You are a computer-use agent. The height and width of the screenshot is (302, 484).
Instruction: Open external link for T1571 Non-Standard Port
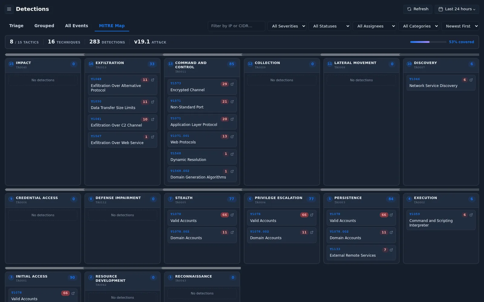(x=232, y=102)
